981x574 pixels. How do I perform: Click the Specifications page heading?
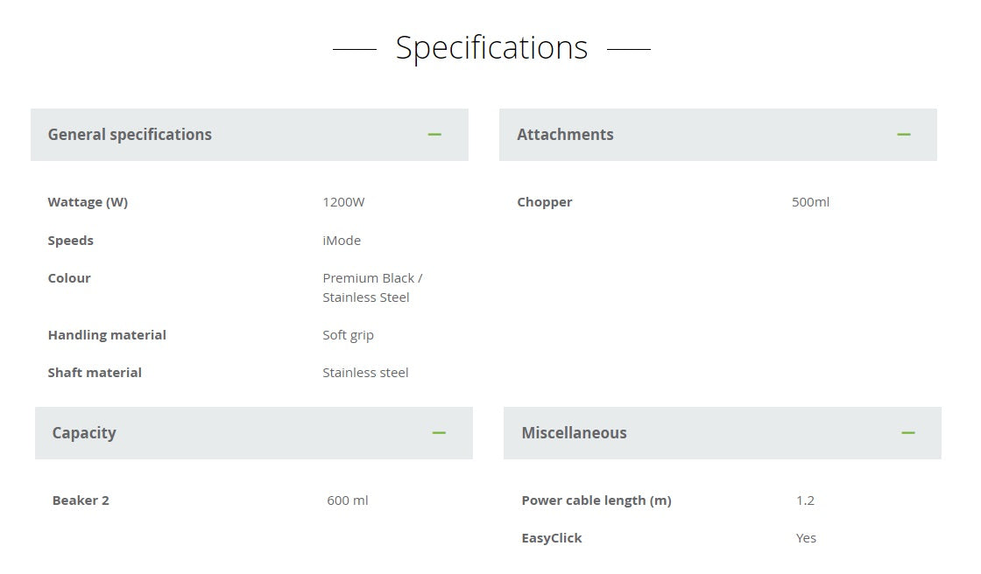coord(491,47)
